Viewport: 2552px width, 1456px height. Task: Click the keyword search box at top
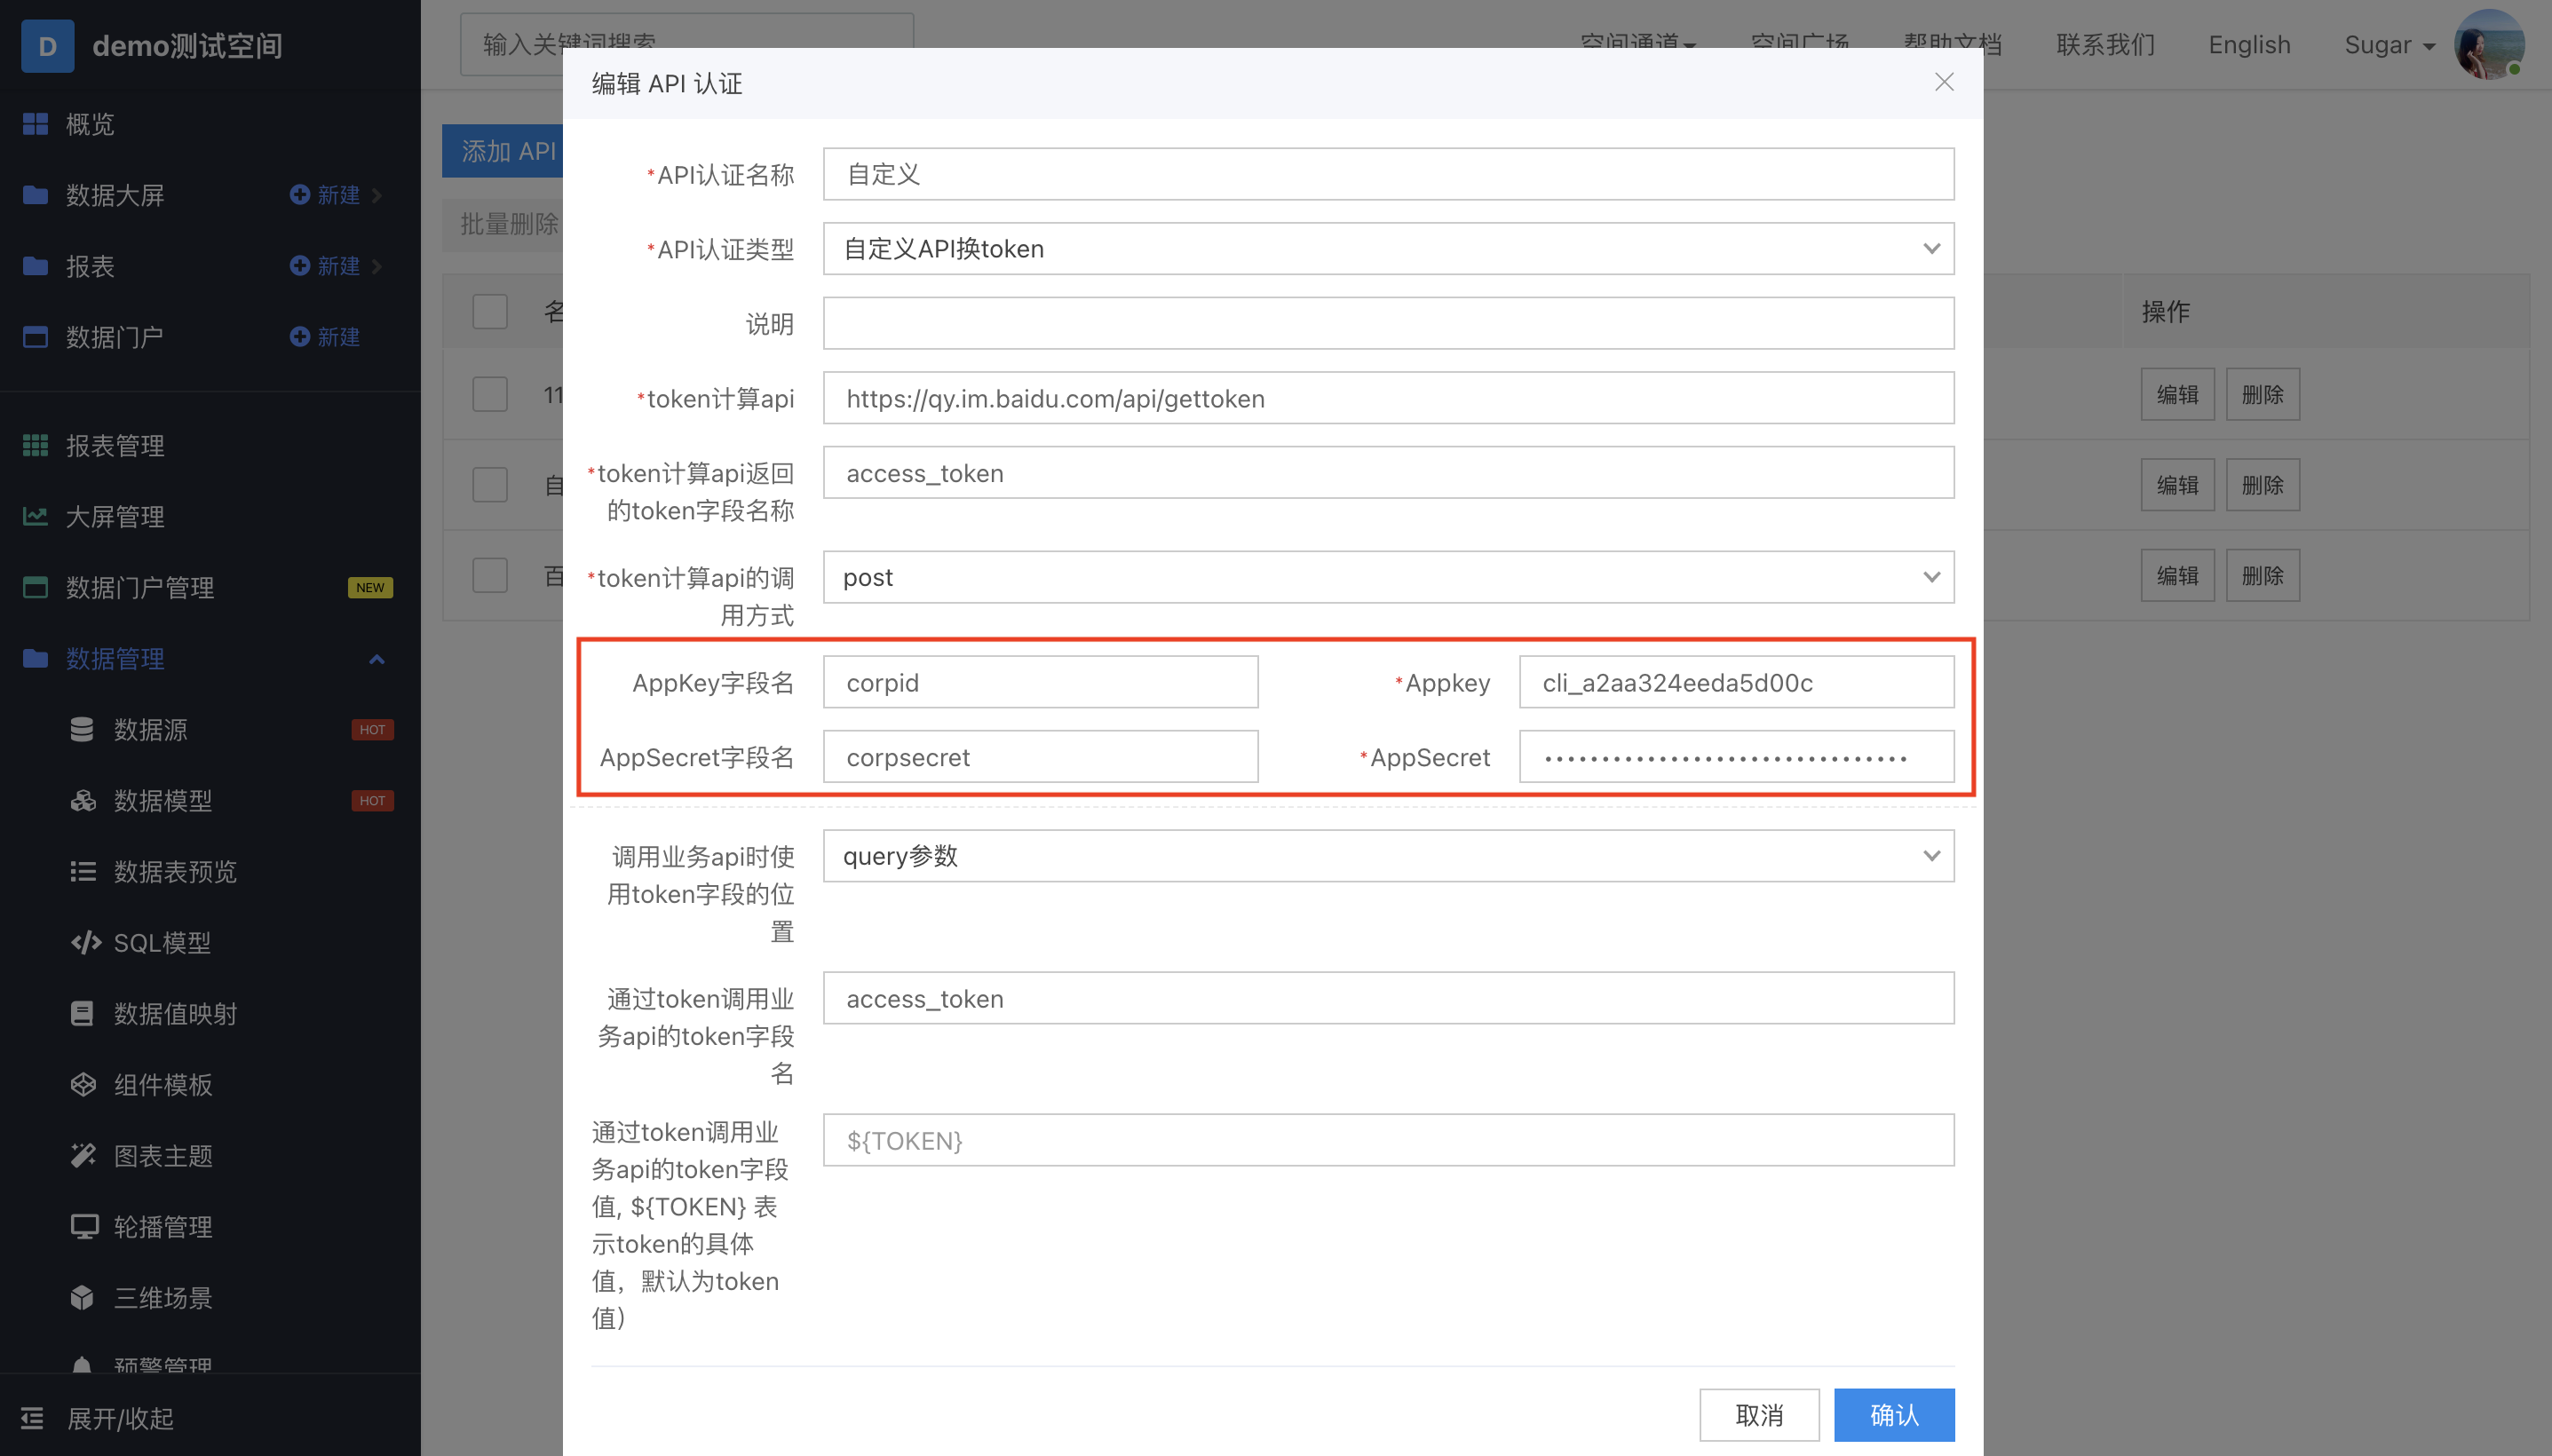(x=686, y=44)
